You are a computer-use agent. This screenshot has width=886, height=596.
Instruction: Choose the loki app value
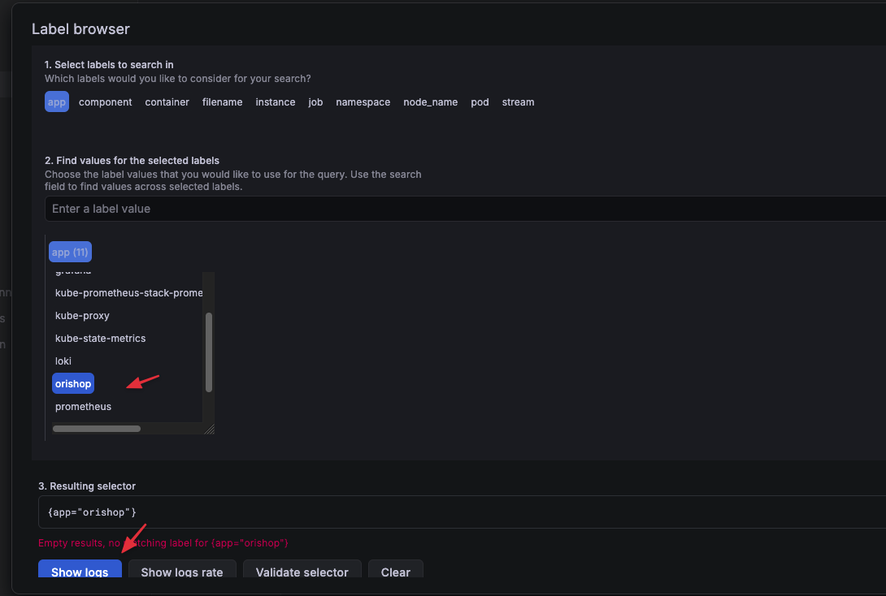(x=63, y=361)
